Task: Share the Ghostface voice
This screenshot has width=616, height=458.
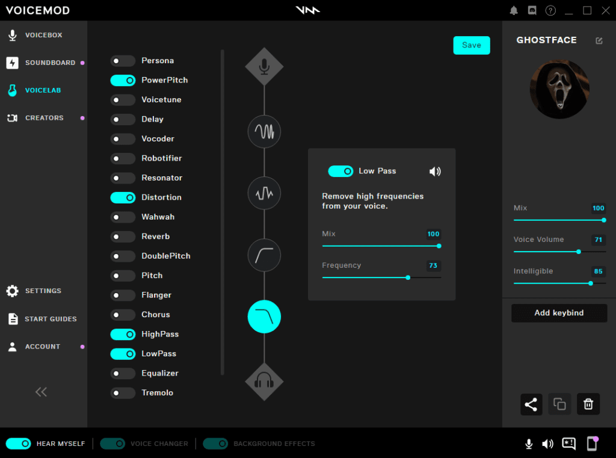Action: 531,404
